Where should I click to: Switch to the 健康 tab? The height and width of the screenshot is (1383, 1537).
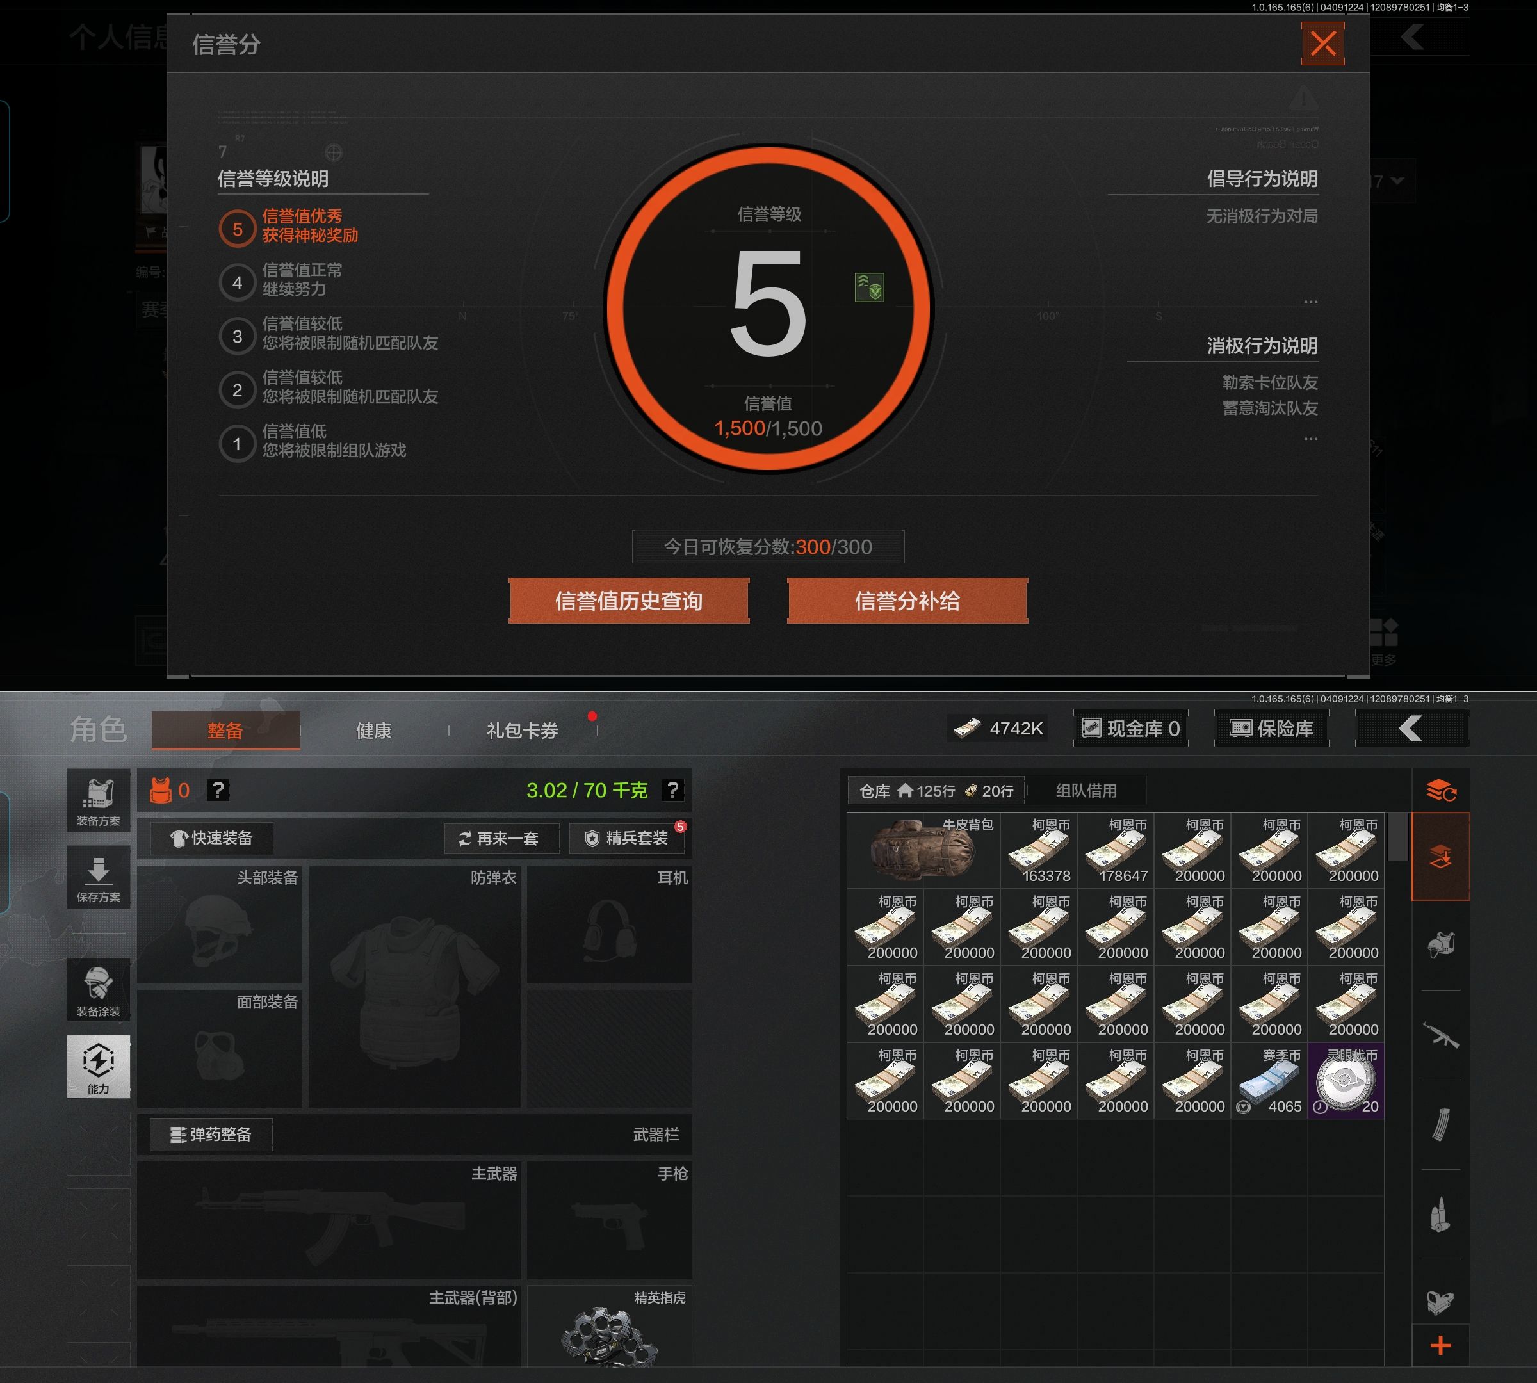(x=373, y=731)
